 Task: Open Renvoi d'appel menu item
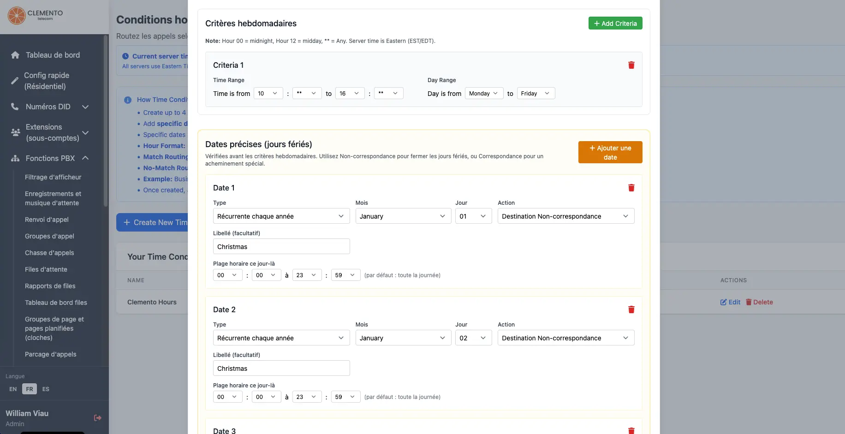(47, 220)
